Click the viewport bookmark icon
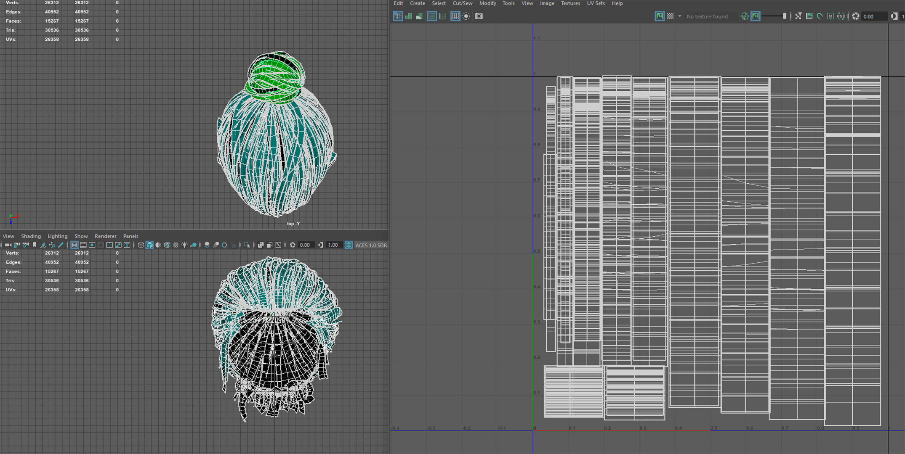Image resolution: width=905 pixels, height=454 pixels. pos(35,245)
